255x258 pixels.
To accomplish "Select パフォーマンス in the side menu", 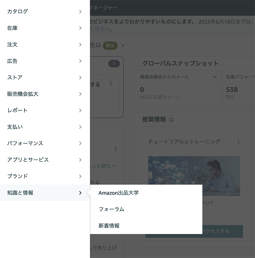I will [45, 143].
